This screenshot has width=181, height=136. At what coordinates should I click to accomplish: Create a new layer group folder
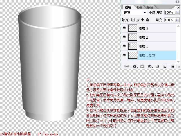(157, 66)
